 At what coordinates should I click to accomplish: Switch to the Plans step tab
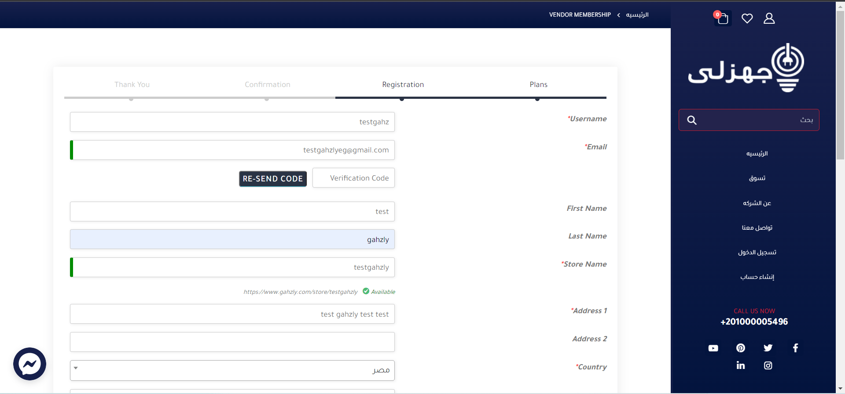538,85
